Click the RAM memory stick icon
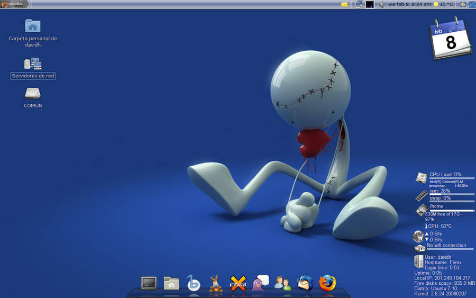This screenshot has width=476, height=298. point(422,195)
